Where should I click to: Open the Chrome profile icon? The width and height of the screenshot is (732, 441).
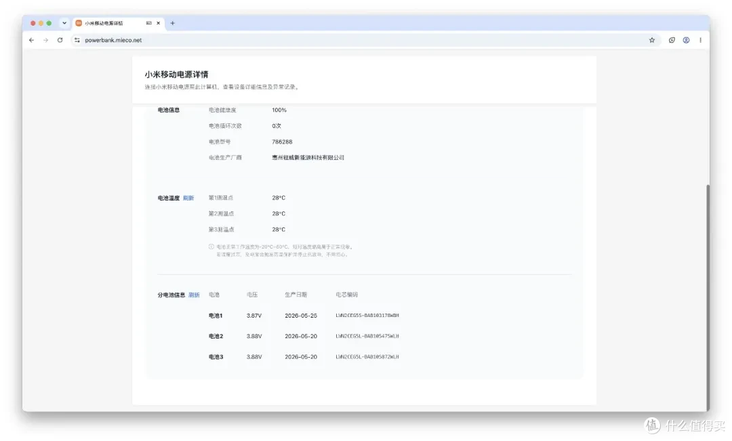coord(686,40)
